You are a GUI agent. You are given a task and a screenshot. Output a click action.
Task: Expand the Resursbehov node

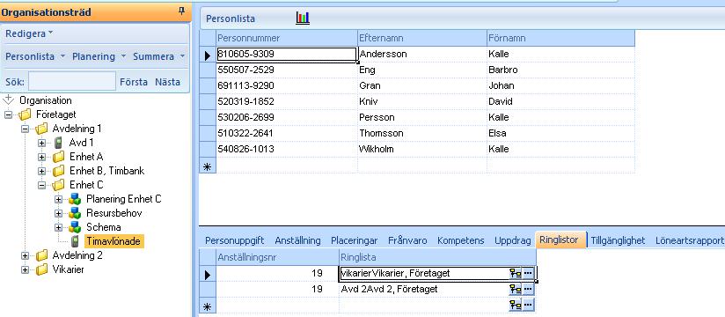[x=58, y=213]
